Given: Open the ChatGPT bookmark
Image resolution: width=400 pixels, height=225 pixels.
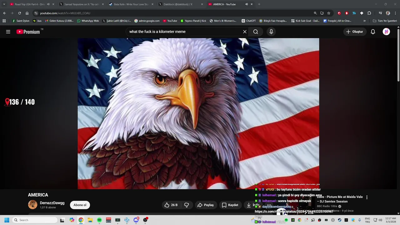Looking at the screenshot, I should click(x=249, y=21).
